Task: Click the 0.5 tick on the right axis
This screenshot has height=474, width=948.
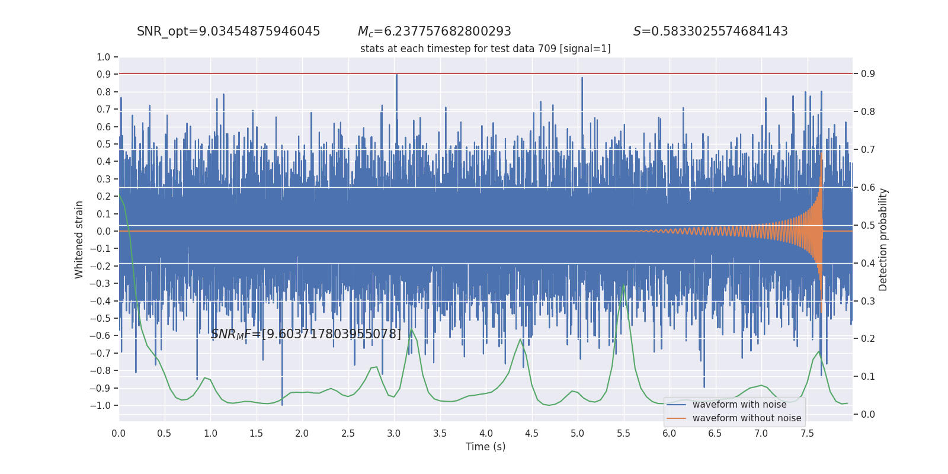Action: 867,225
